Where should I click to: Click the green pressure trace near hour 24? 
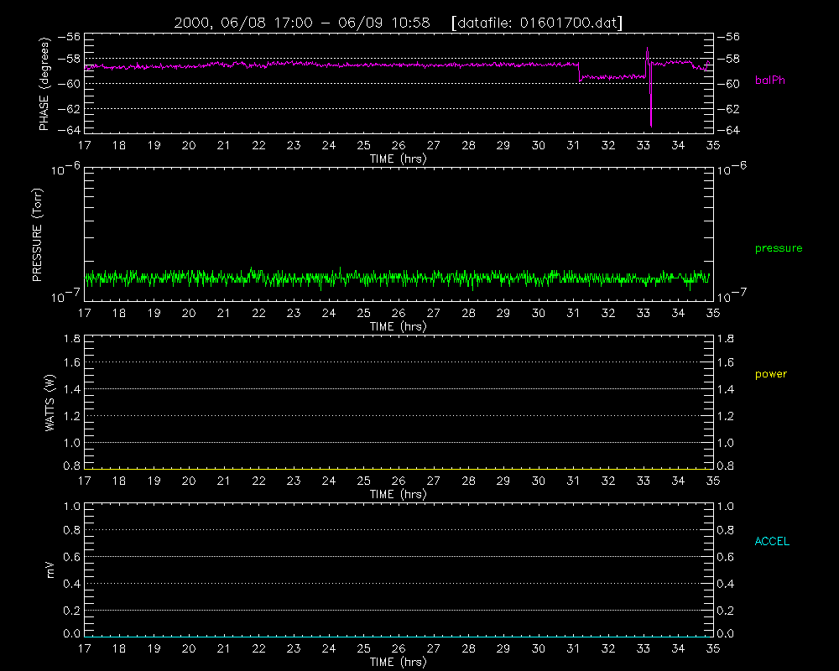tap(329, 278)
